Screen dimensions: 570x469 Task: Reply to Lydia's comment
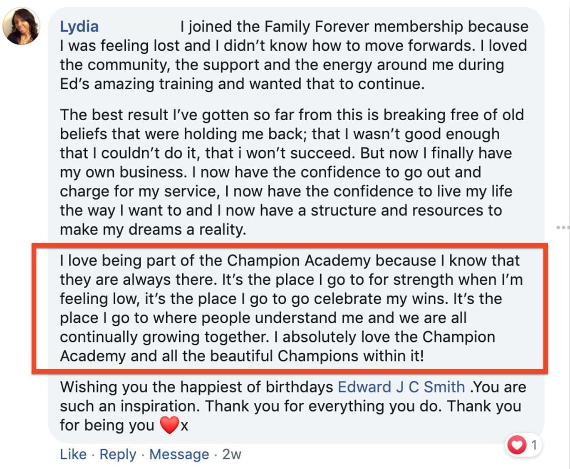(x=118, y=454)
